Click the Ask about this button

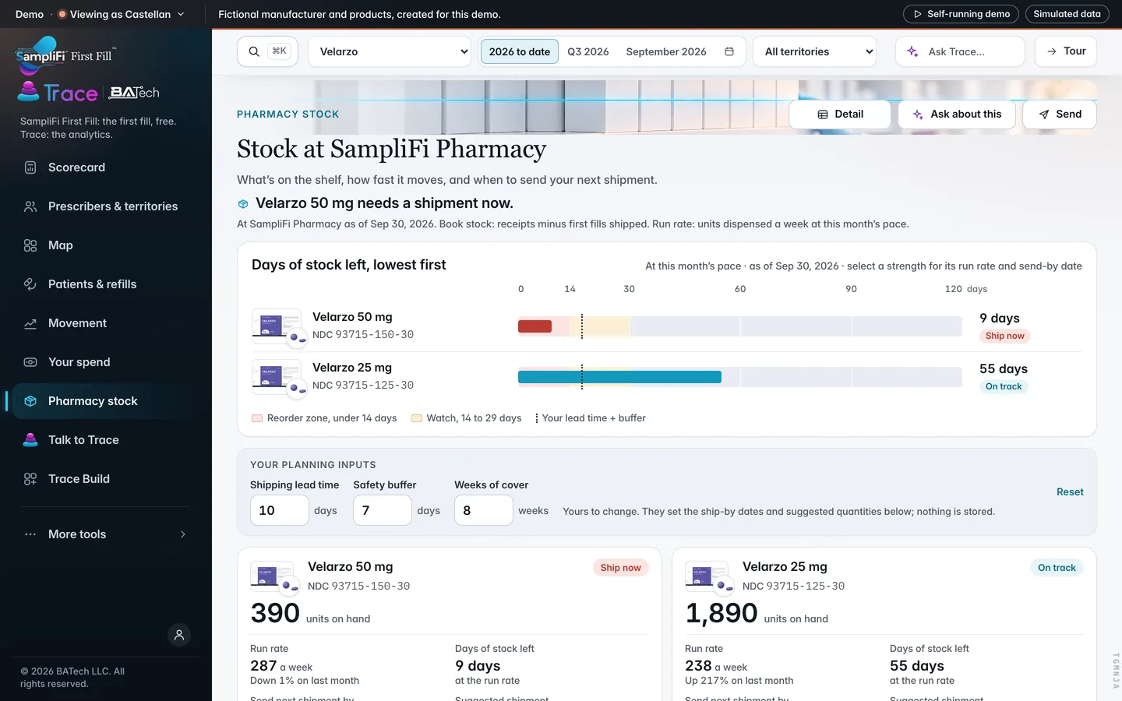click(957, 114)
